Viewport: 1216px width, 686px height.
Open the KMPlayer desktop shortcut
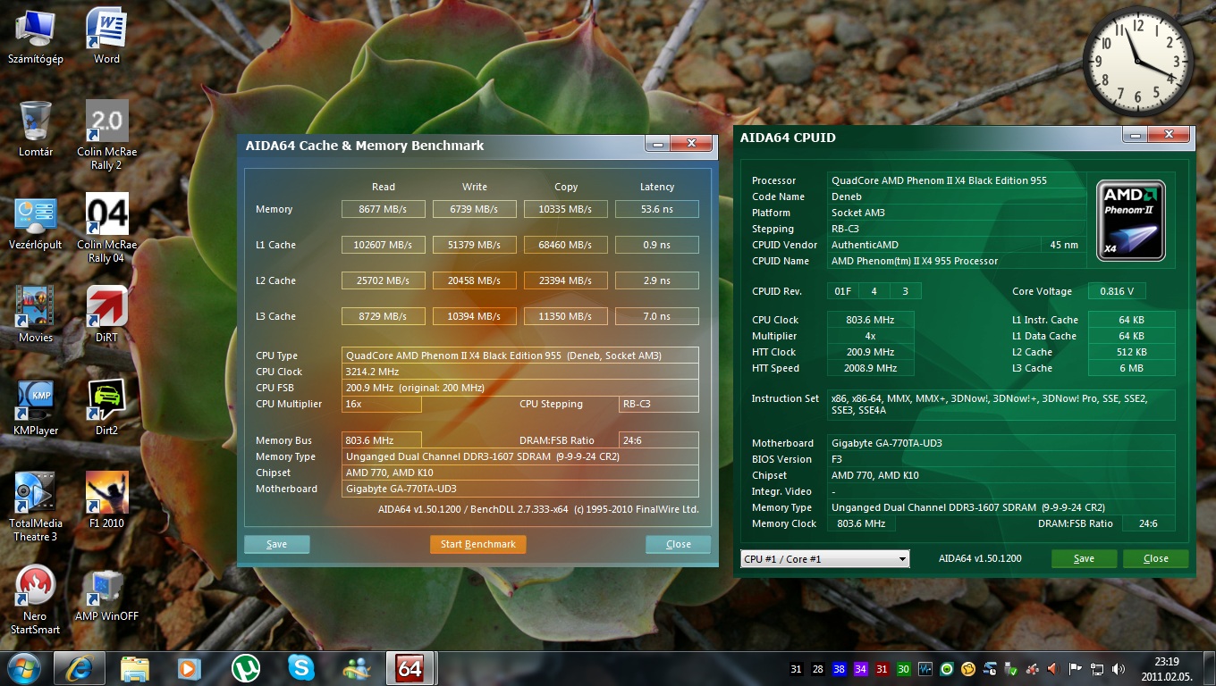point(35,407)
